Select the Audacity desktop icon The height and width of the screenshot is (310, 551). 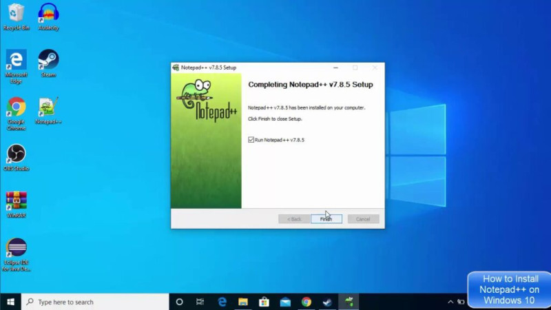pos(48,17)
